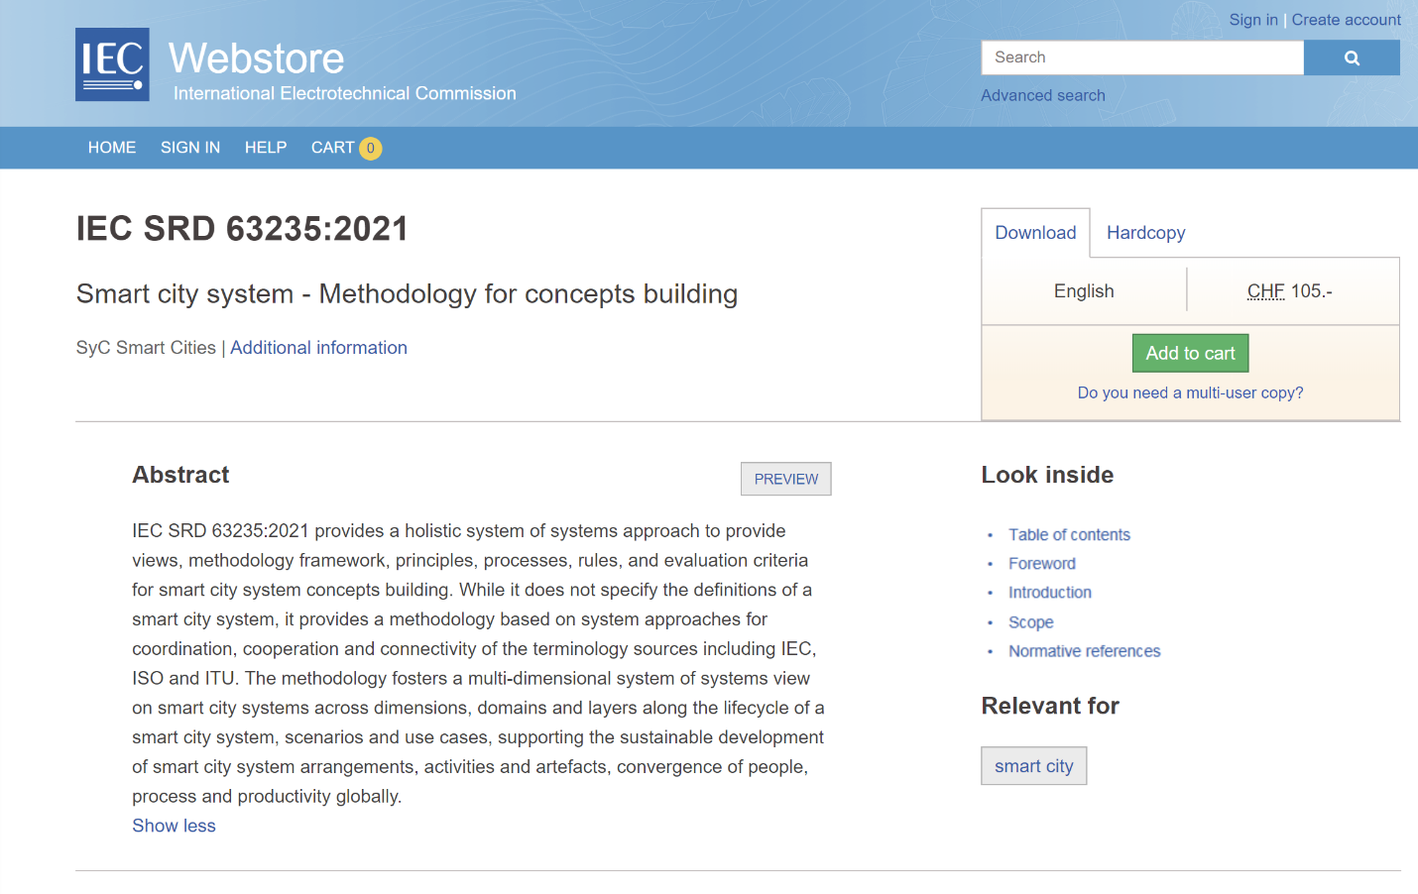Click the Relevant for heading
The image size is (1418, 894).
[x=1050, y=706]
